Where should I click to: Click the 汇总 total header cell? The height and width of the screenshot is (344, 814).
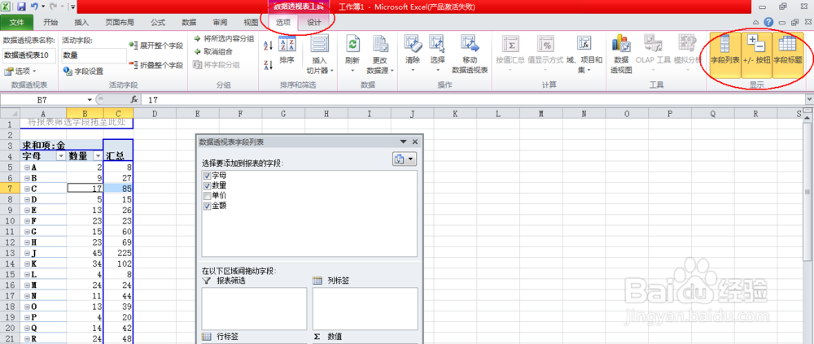118,155
